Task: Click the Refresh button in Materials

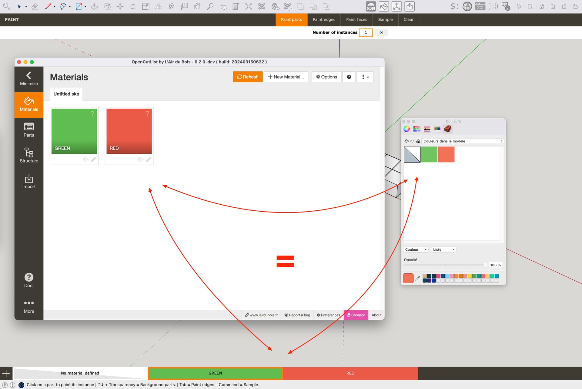Action: [248, 77]
